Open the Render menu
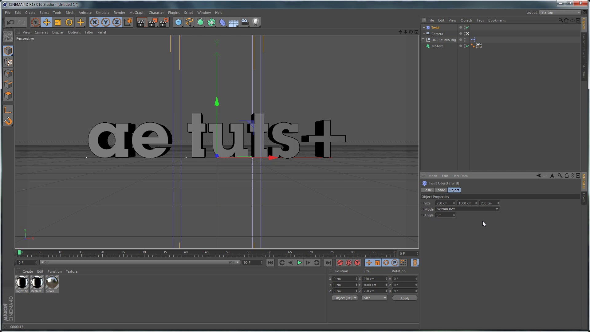590x332 pixels. tap(119, 13)
